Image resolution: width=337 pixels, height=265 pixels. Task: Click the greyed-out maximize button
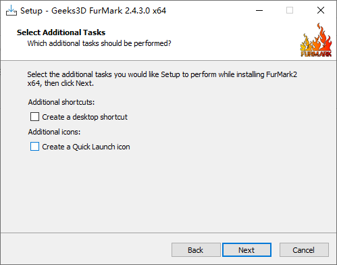(290, 10)
